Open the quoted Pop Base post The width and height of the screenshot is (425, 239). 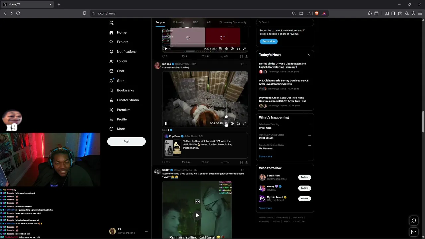(205, 145)
